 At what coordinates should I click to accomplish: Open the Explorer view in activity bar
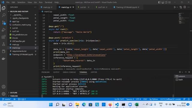(x=4, y=8)
